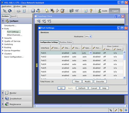The width and height of the screenshot is (129, 113).
Task: Click OK in Port Settings
Action: [x=61, y=88]
